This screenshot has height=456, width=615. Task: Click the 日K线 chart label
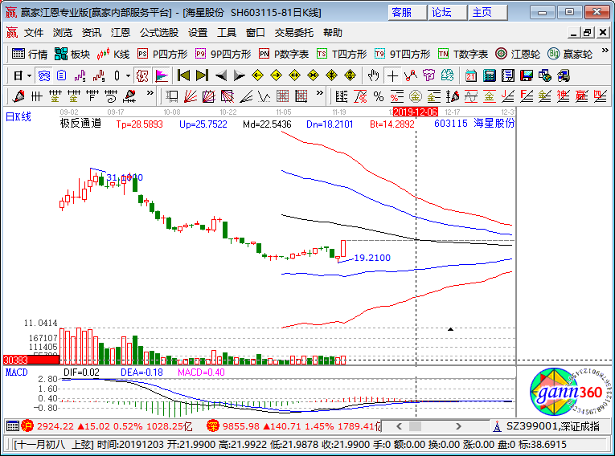(x=18, y=116)
